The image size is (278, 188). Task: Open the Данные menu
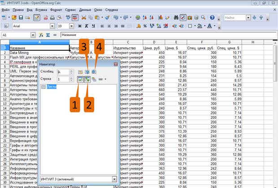85,10
